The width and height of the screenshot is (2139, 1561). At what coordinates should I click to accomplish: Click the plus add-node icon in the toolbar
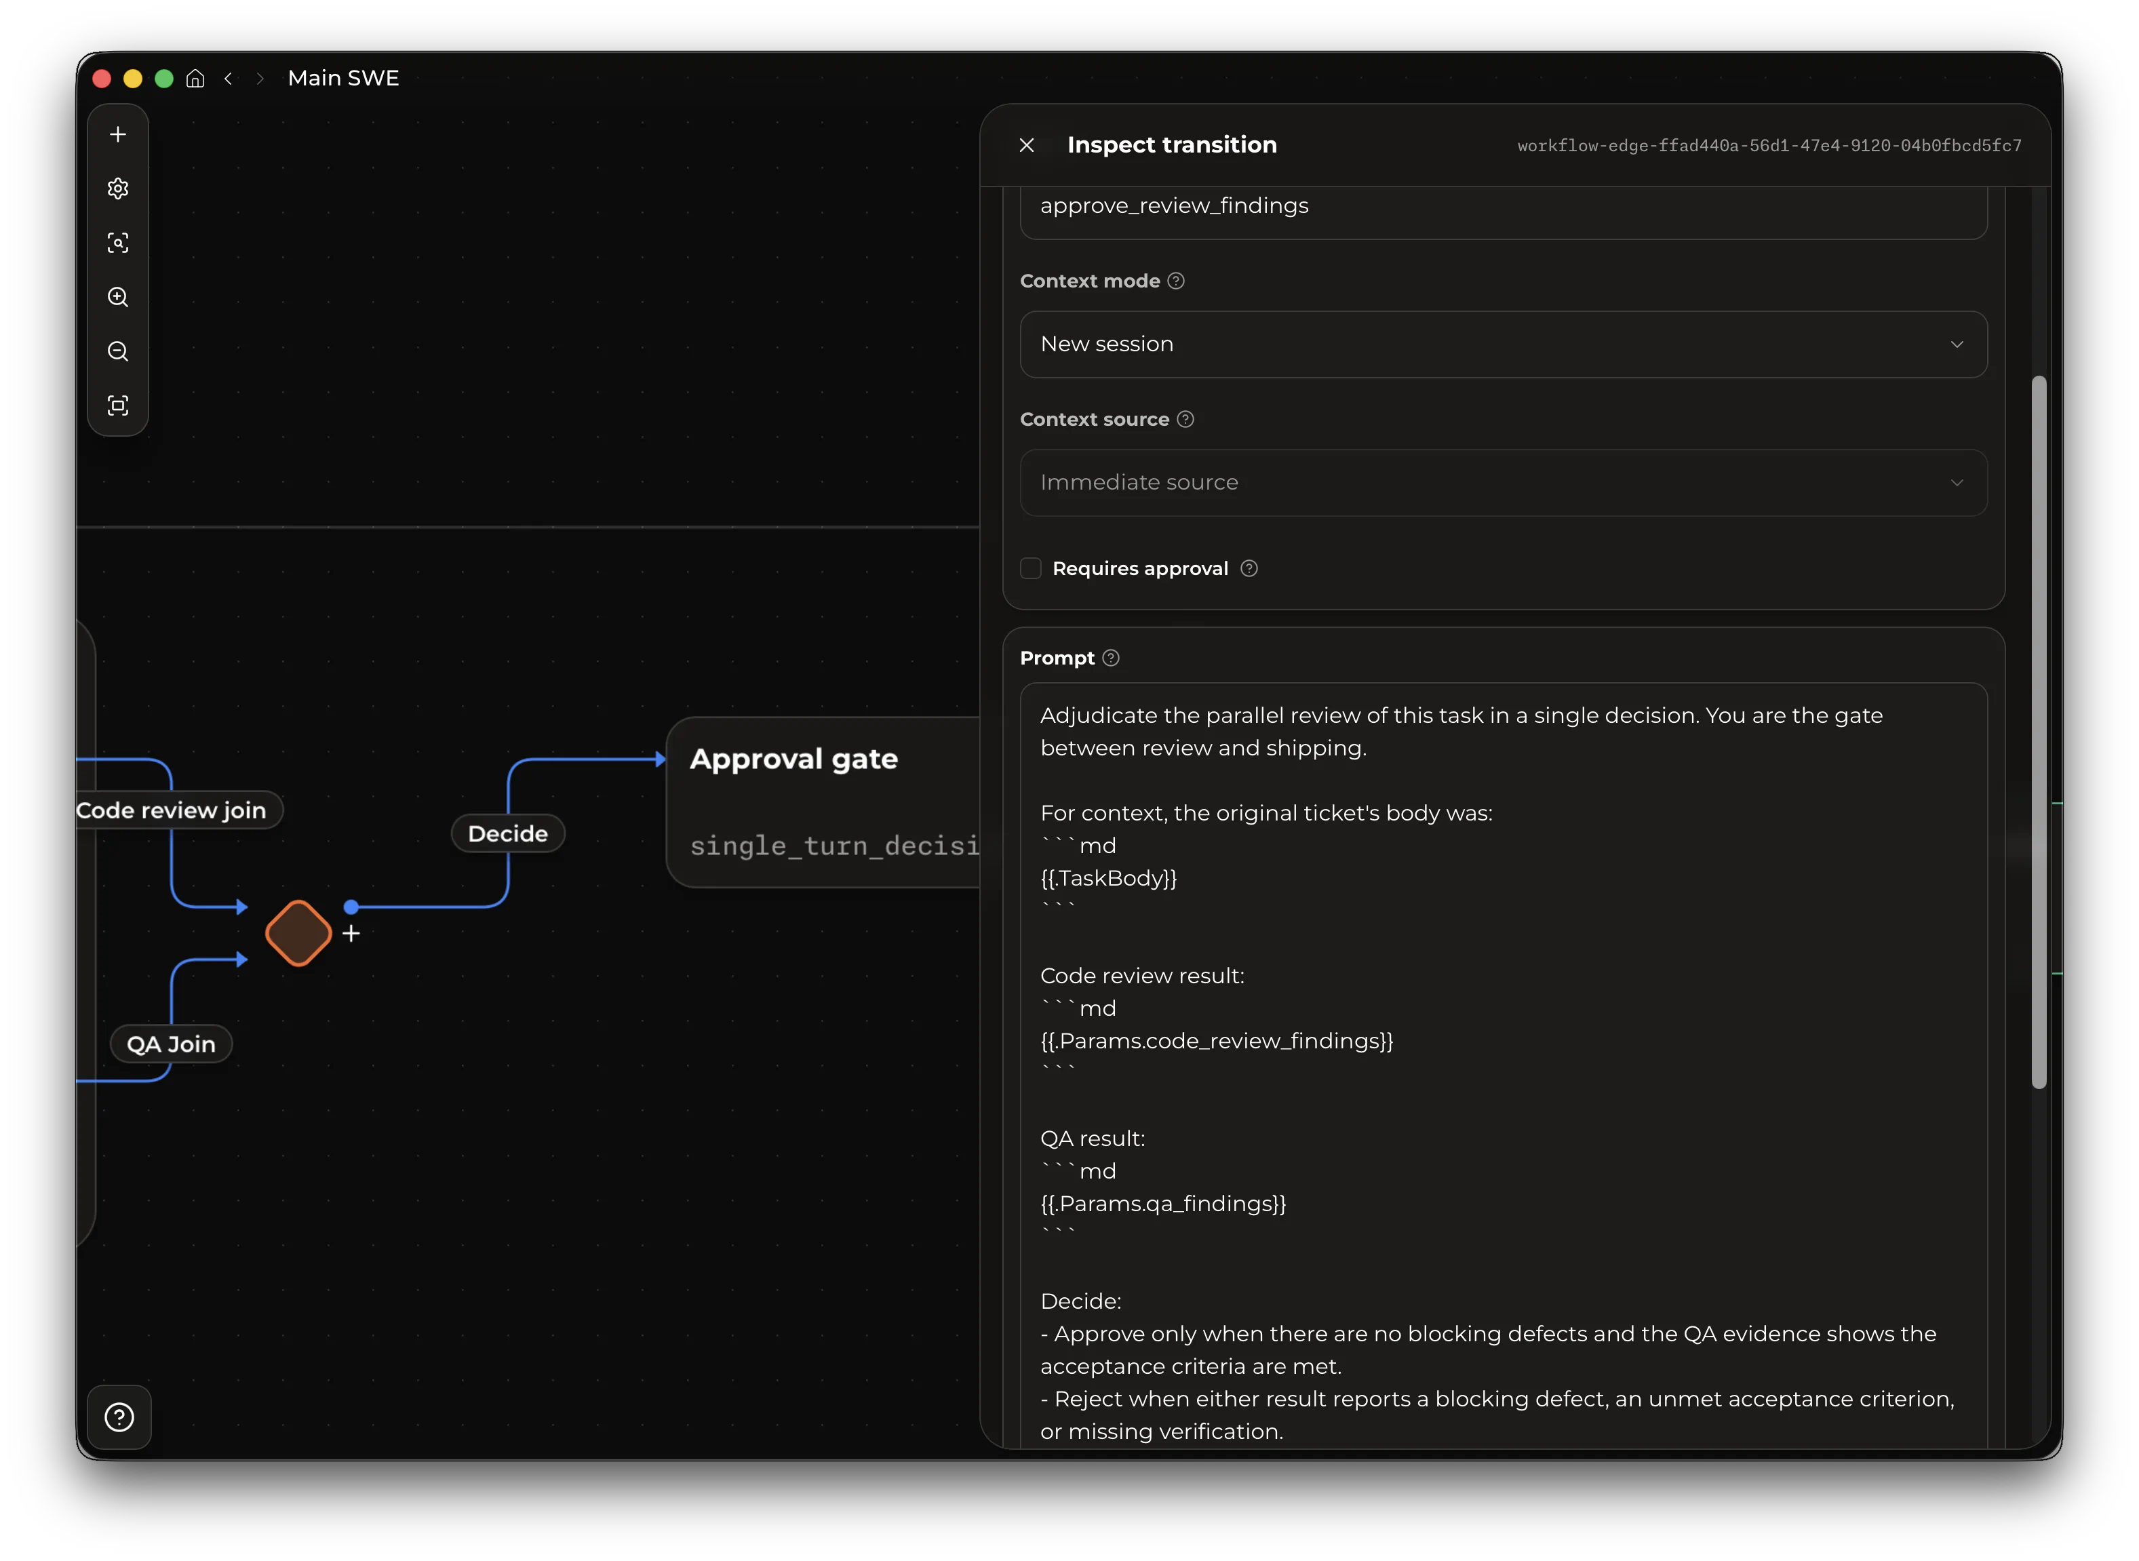coord(118,135)
